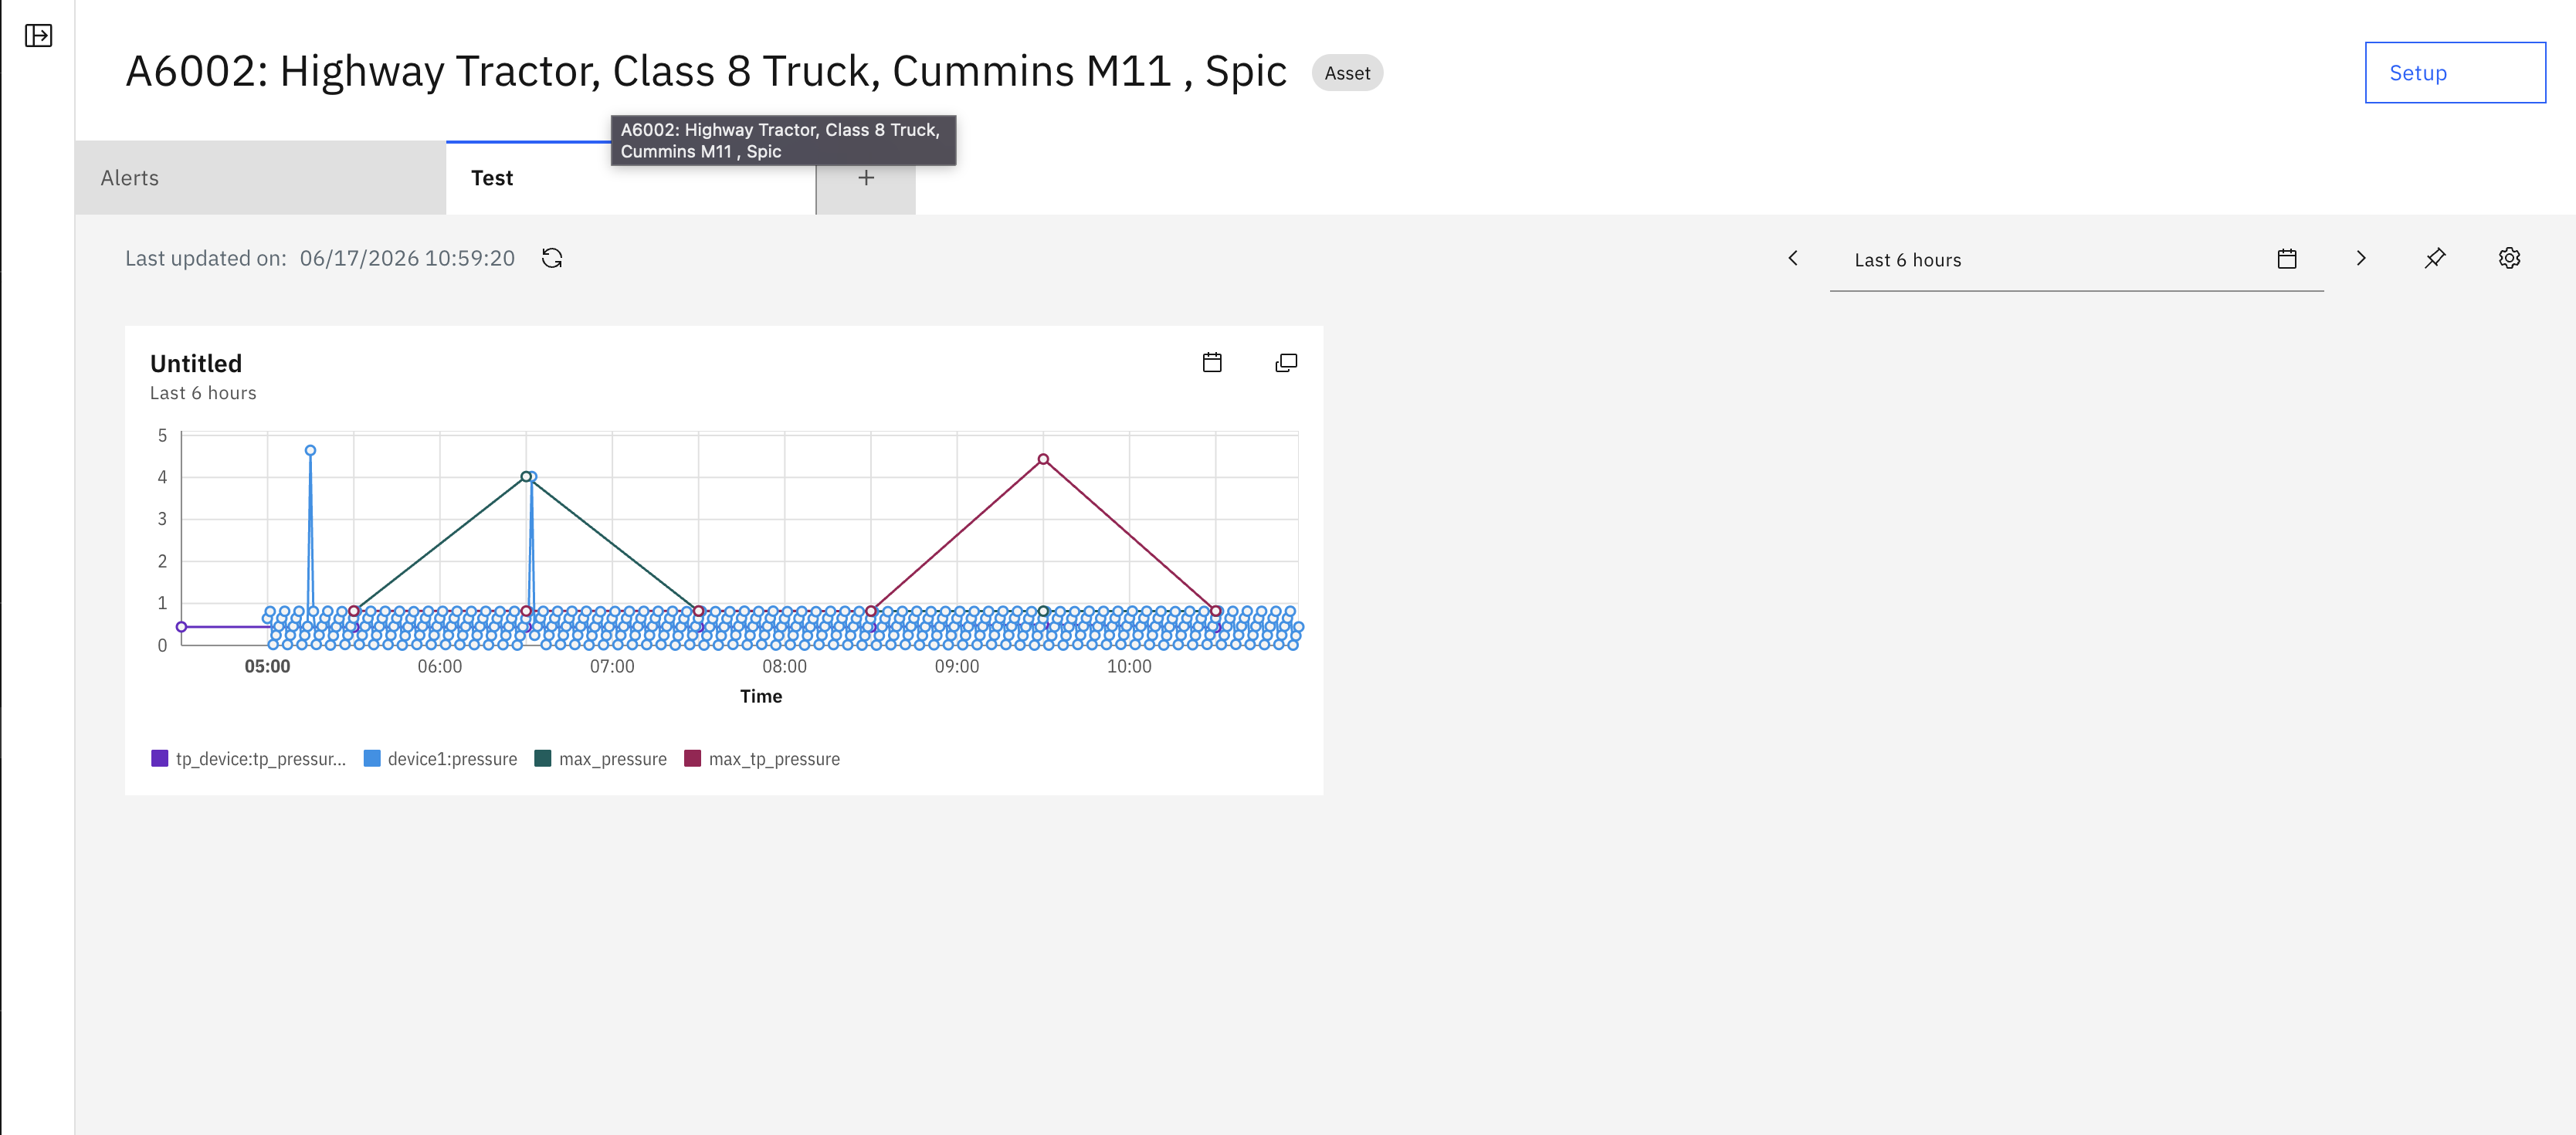The image size is (2576, 1135).
Task: Click the Time axis title
Action: point(761,696)
